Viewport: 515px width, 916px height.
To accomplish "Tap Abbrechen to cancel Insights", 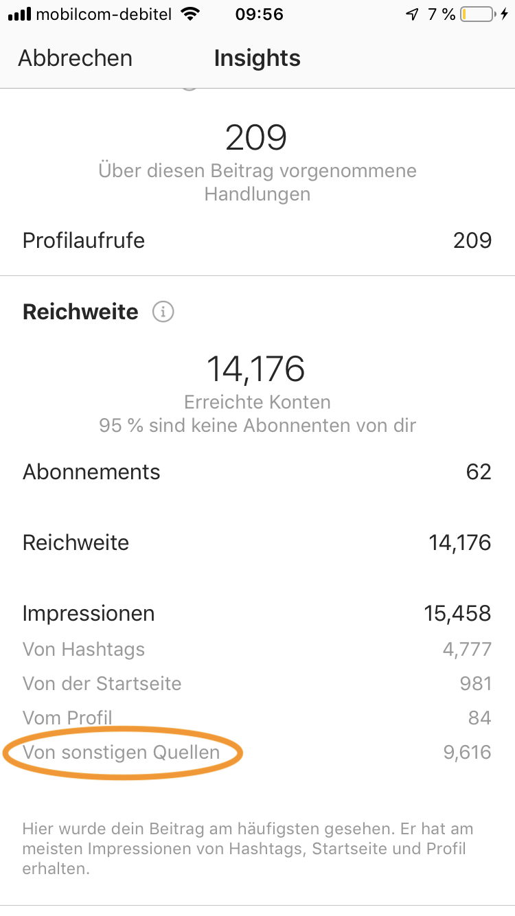I will click(75, 58).
